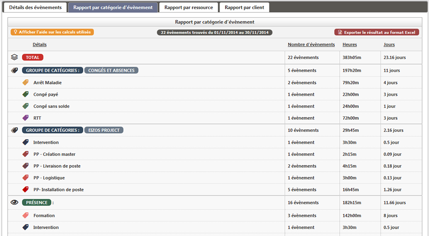Click the tag icon next to Eizos Project group
This screenshot has width=429, height=236.
pos(15,130)
